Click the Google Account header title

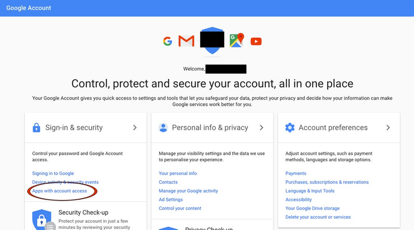tap(28, 8)
